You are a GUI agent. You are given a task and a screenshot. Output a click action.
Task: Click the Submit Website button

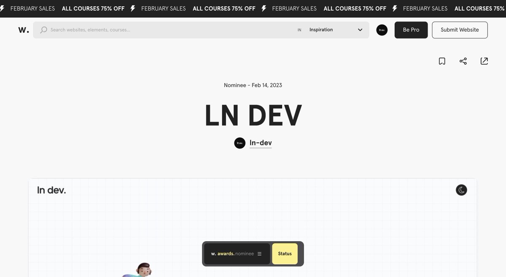(460, 30)
